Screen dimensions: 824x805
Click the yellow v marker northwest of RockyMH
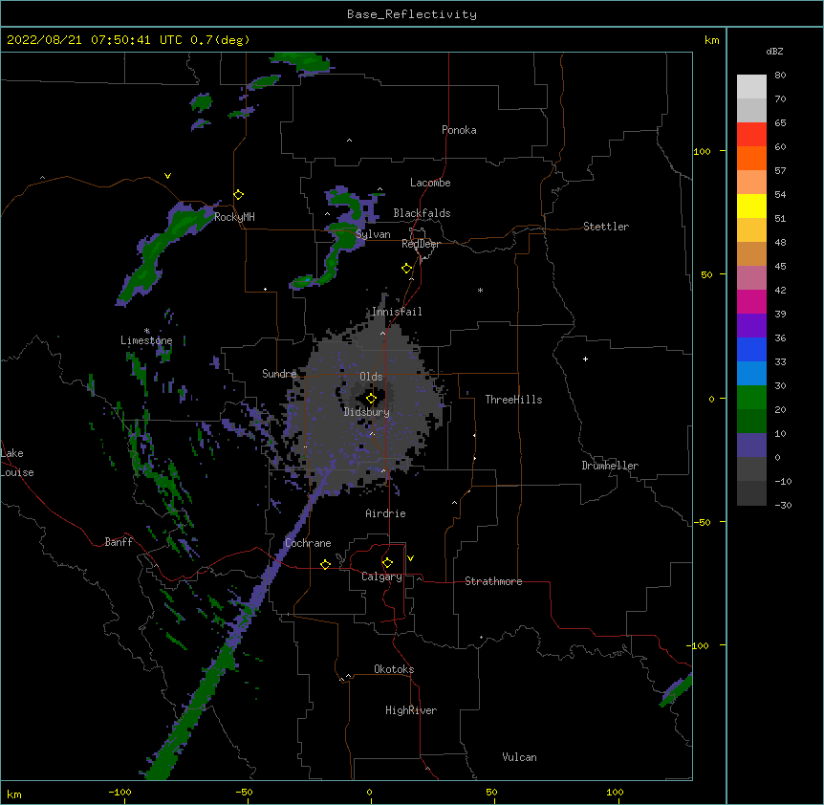(167, 176)
